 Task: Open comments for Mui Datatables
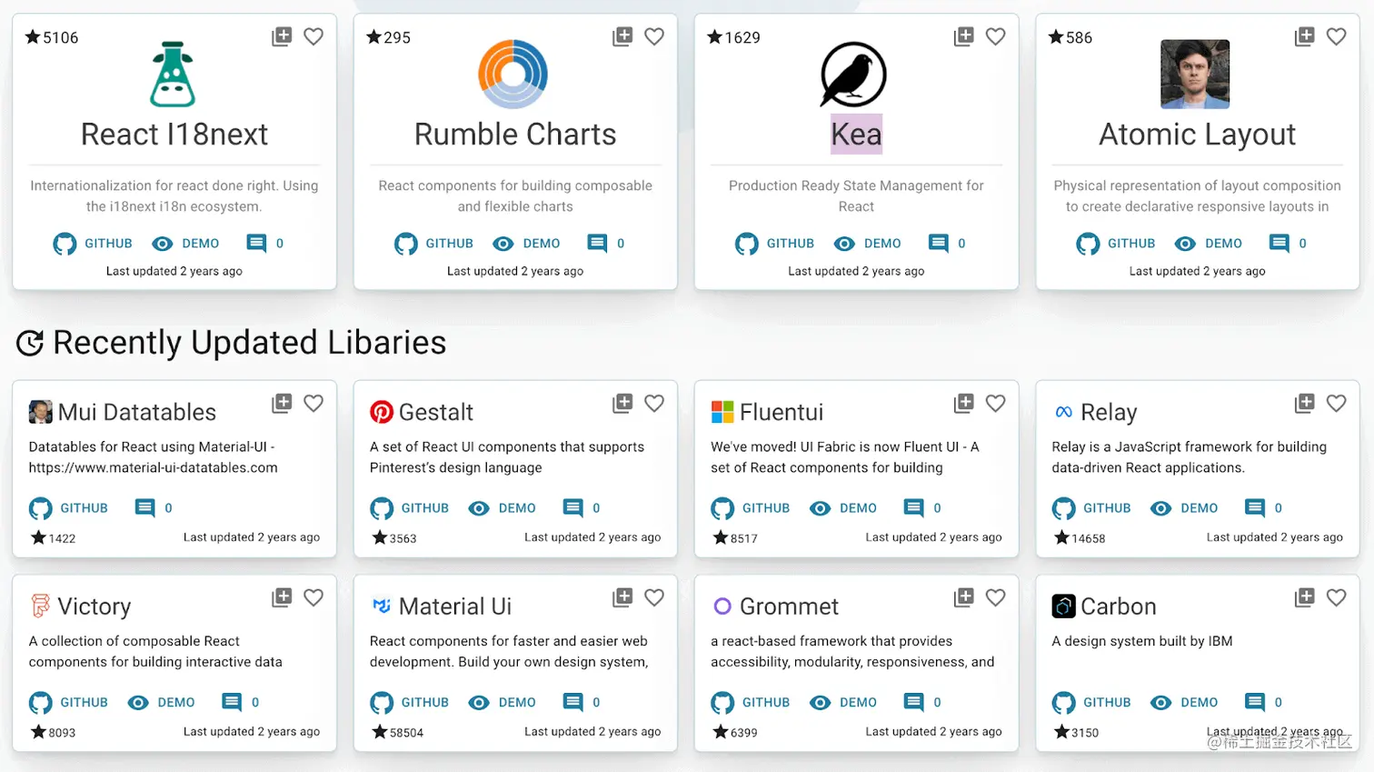pos(154,508)
